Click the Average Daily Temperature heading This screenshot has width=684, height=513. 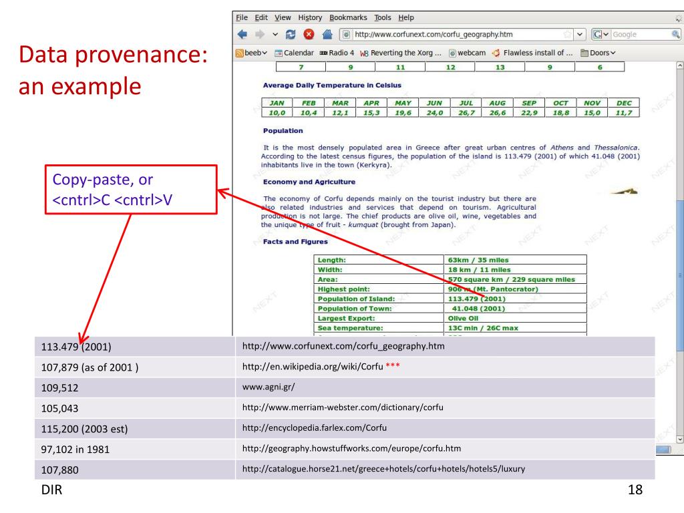point(332,85)
